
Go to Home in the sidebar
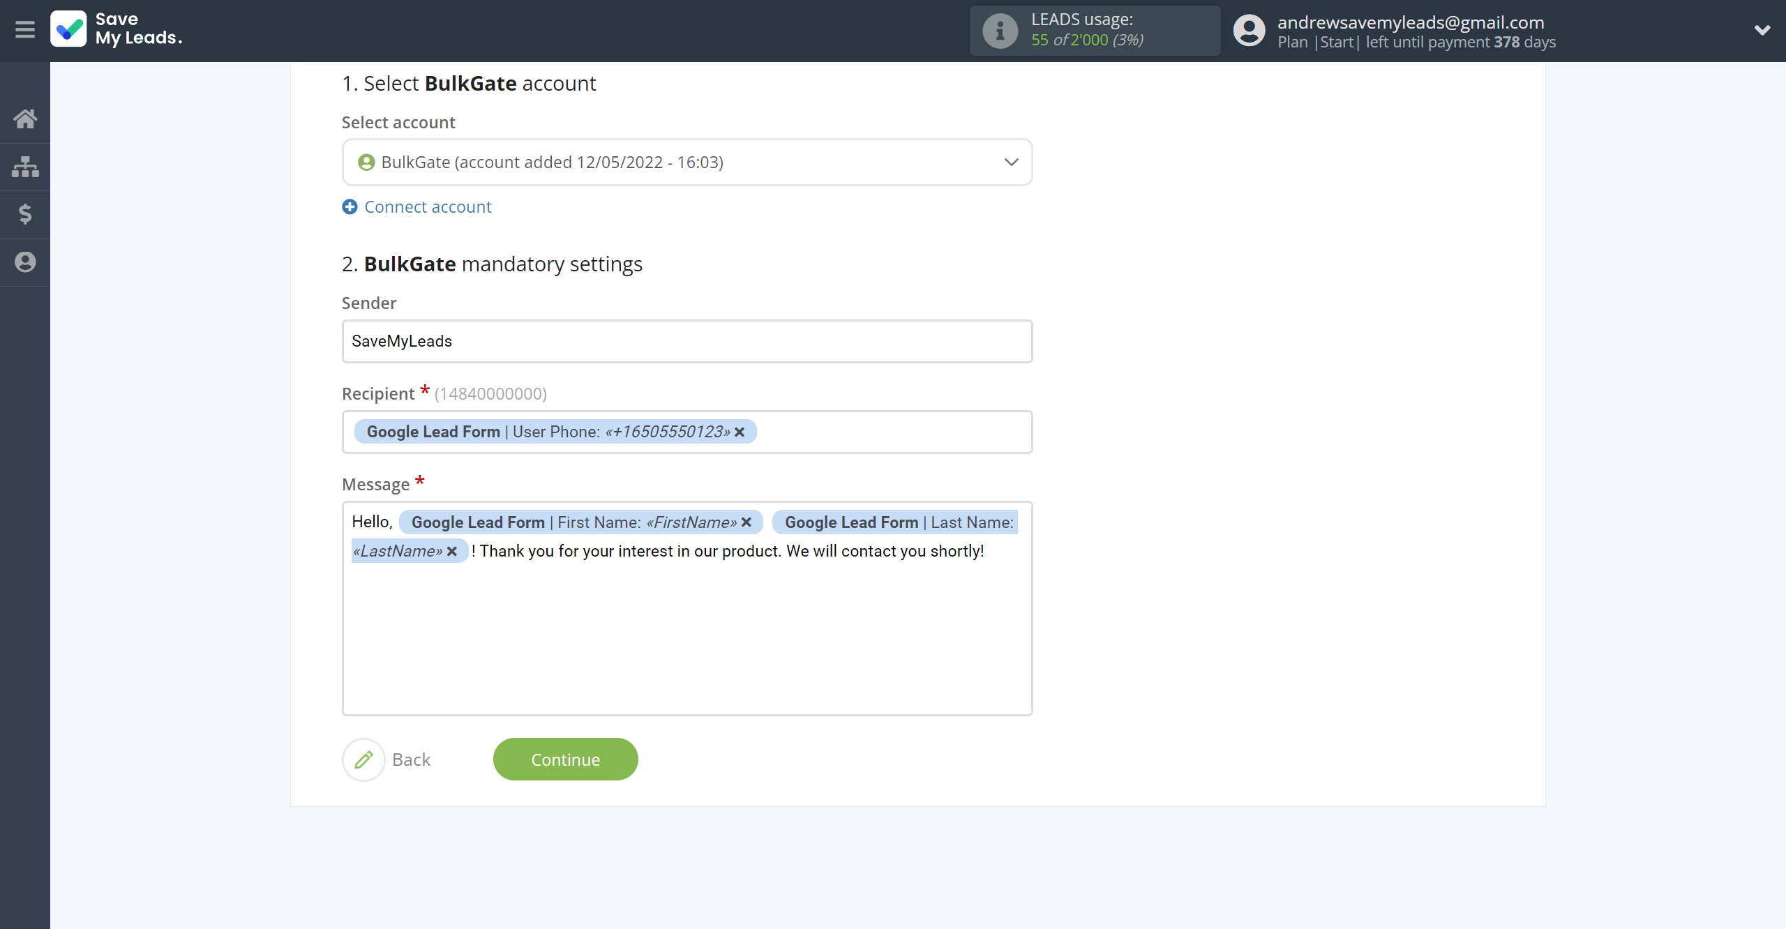pyautogui.click(x=25, y=119)
